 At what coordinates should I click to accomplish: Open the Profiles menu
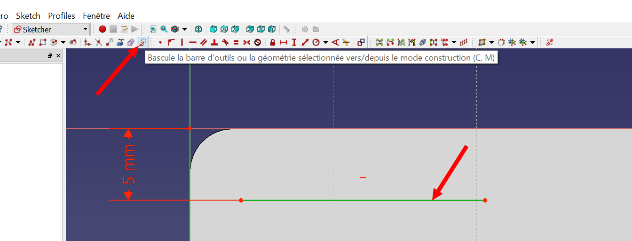point(62,16)
